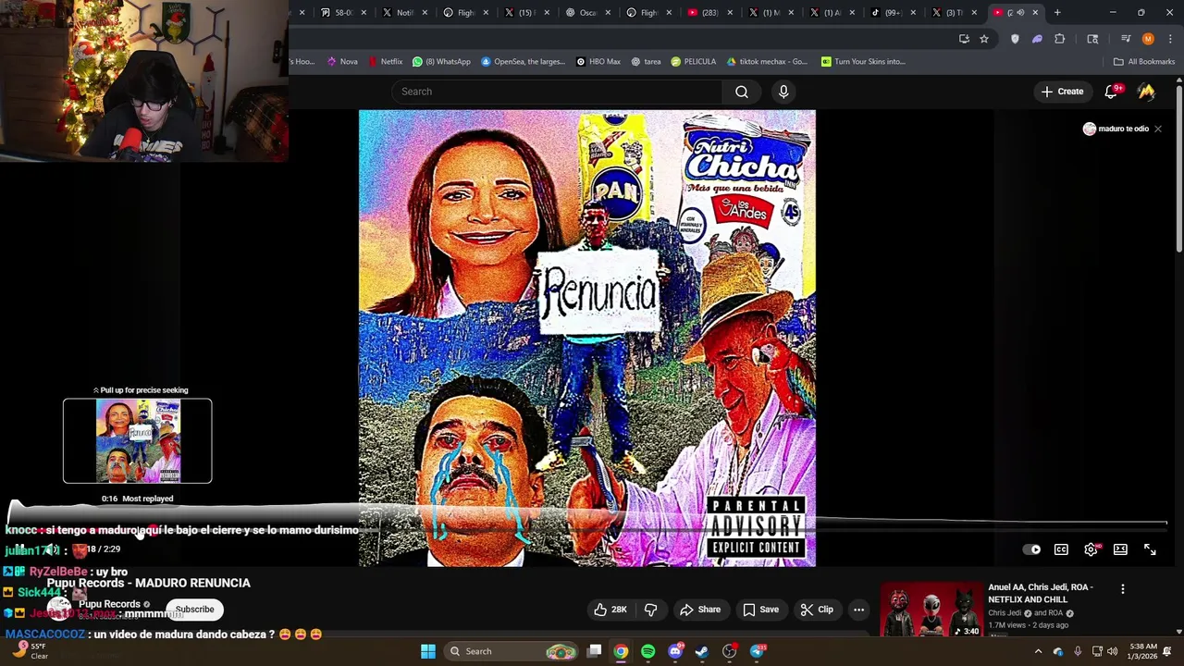The width and height of the screenshot is (1184, 666).
Task: Open the shield extension icon
Action: coord(1015,39)
